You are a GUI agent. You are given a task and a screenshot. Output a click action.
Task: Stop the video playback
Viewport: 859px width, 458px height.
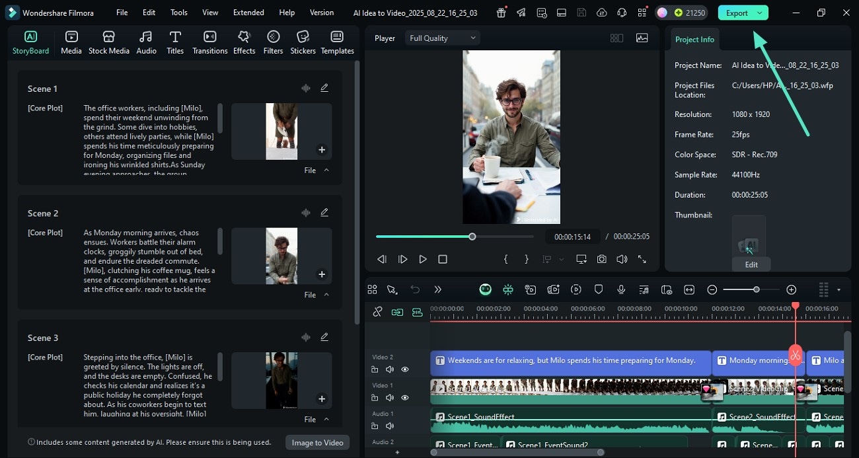point(443,259)
